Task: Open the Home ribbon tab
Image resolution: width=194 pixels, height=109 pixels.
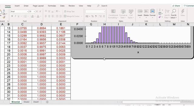Action: click(x=8, y=6)
